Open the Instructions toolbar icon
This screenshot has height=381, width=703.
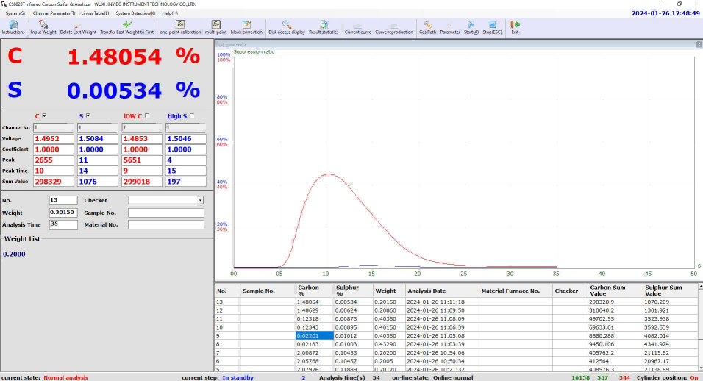coord(13,27)
